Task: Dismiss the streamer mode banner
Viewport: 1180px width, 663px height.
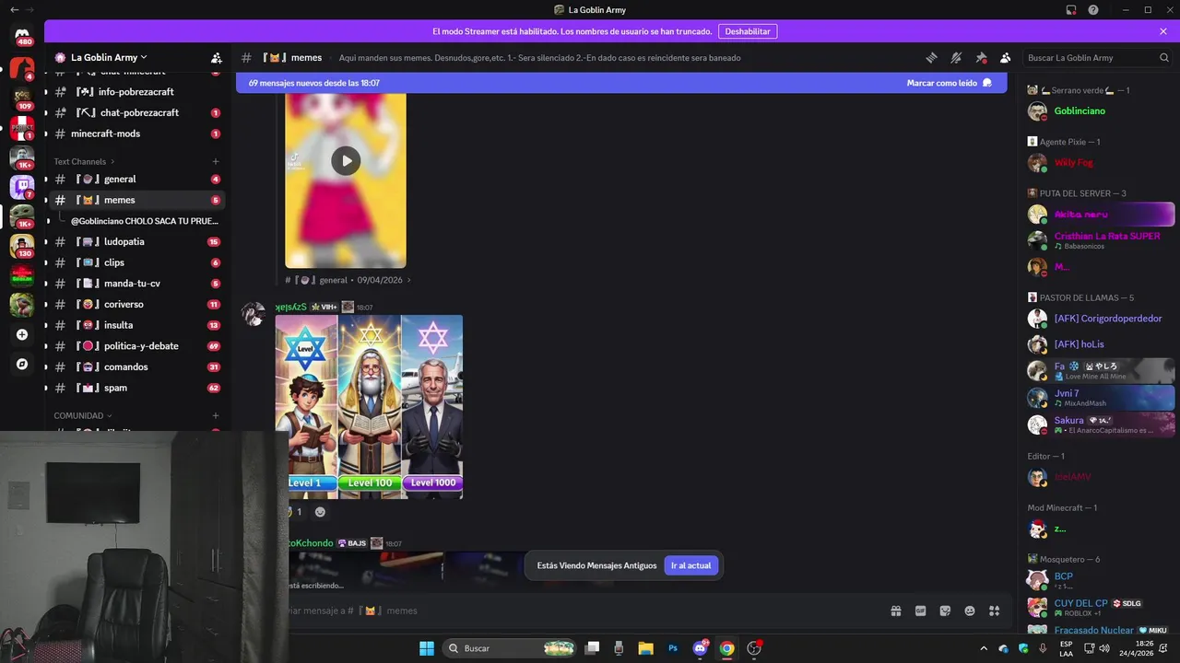Action: coord(1163,31)
